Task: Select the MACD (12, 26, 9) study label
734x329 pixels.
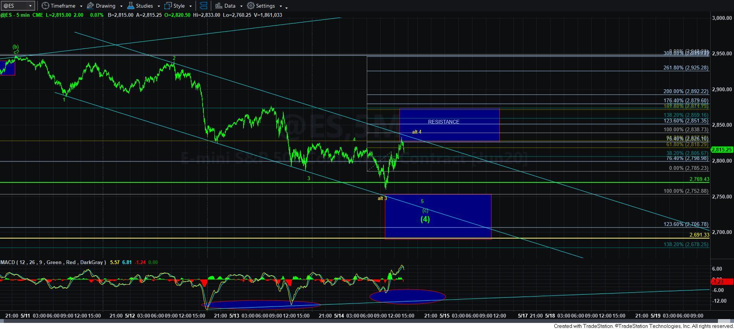Action: click(x=54, y=262)
